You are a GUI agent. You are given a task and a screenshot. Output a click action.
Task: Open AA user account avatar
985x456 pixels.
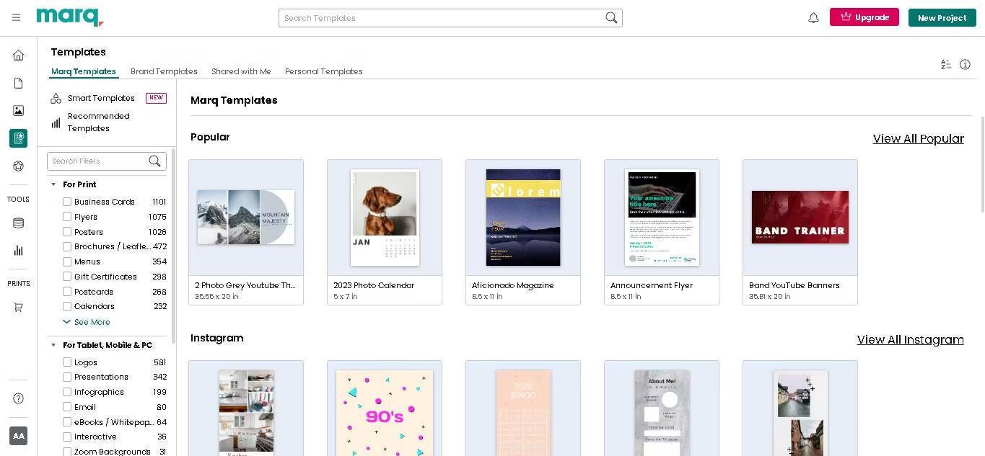19,436
